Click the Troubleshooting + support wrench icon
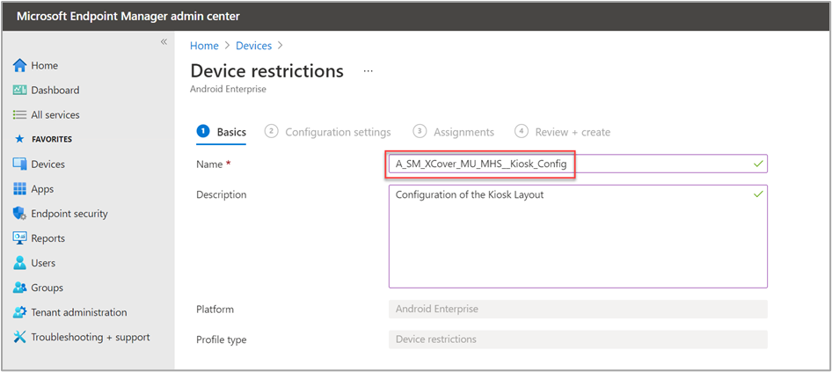832x372 pixels. pos(20,337)
